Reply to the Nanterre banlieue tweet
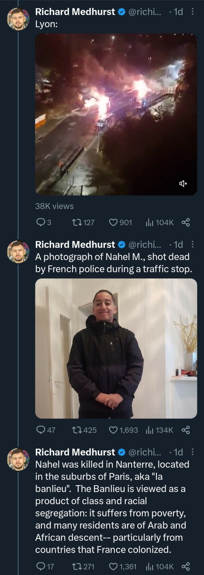204x575 pixels. pos(40,567)
